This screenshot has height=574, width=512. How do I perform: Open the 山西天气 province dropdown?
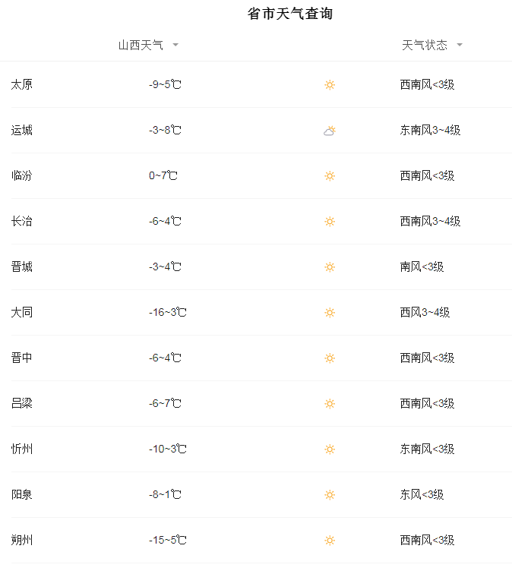tap(148, 45)
